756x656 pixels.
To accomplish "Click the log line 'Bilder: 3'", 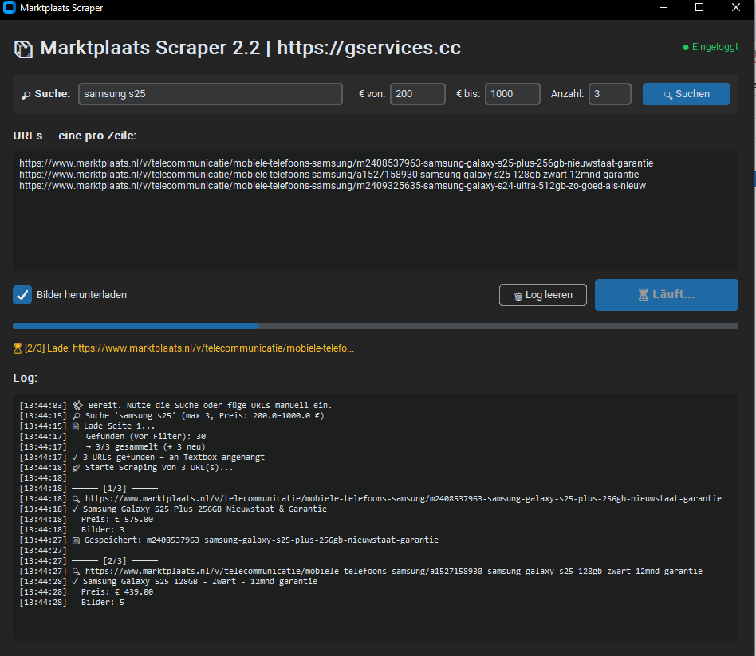I will point(72,530).
